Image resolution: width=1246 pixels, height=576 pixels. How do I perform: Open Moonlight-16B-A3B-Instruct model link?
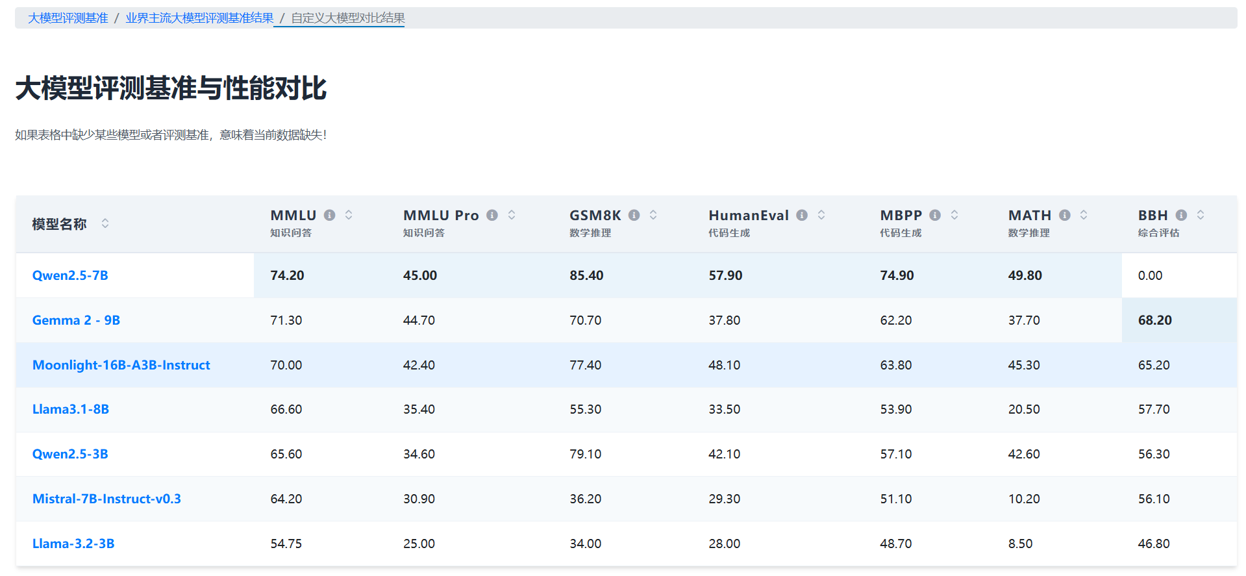pyautogui.click(x=121, y=365)
